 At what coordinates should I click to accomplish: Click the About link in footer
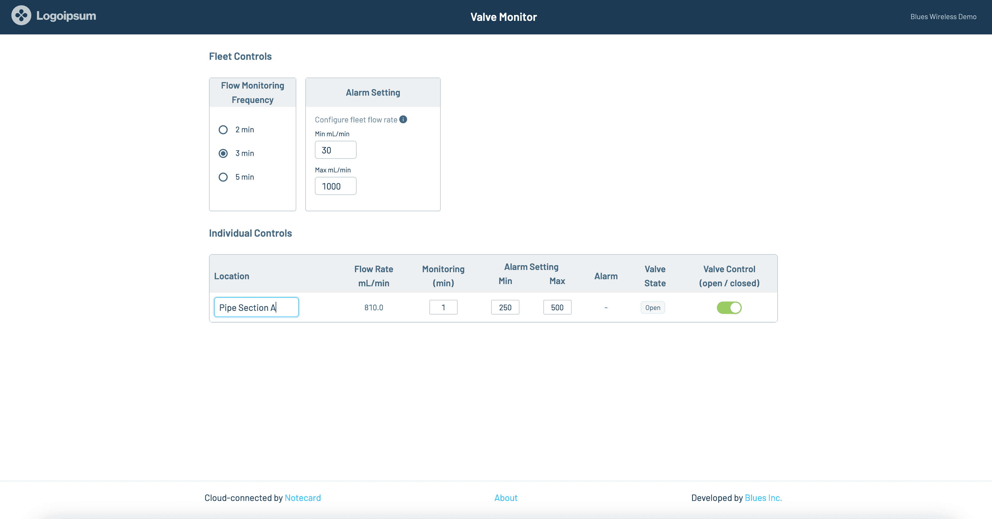click(506, 497)
